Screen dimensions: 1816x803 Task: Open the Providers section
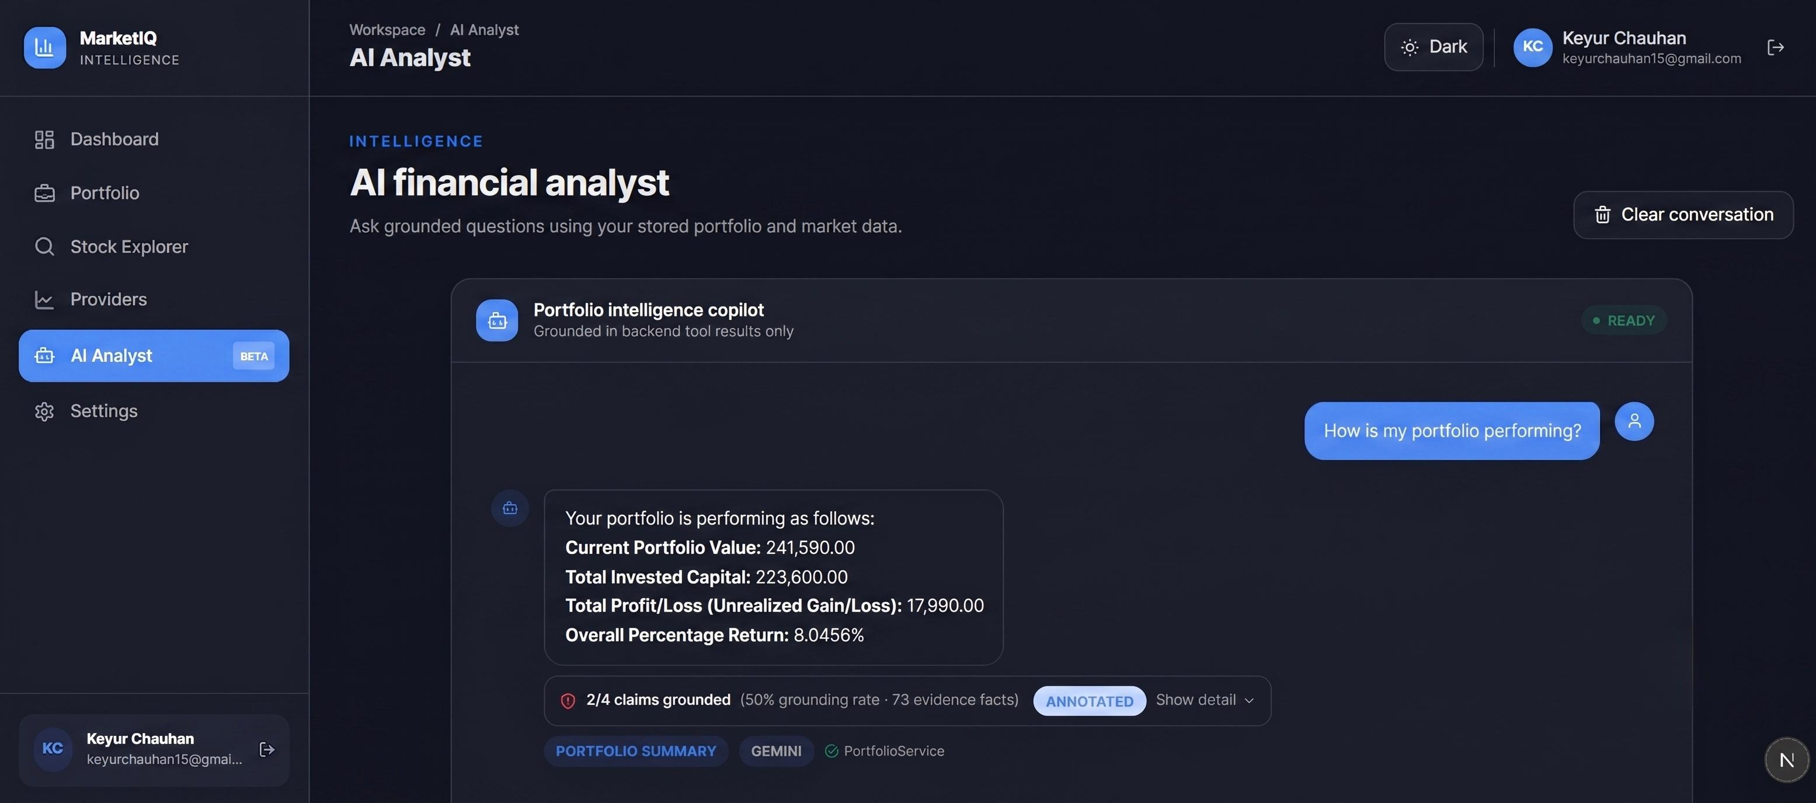154,299
